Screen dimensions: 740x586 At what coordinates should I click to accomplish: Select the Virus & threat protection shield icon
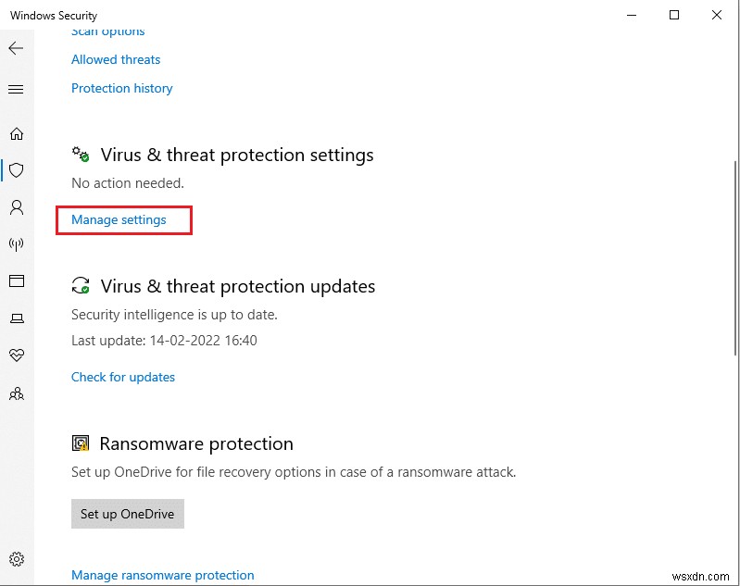click(16, 170)
